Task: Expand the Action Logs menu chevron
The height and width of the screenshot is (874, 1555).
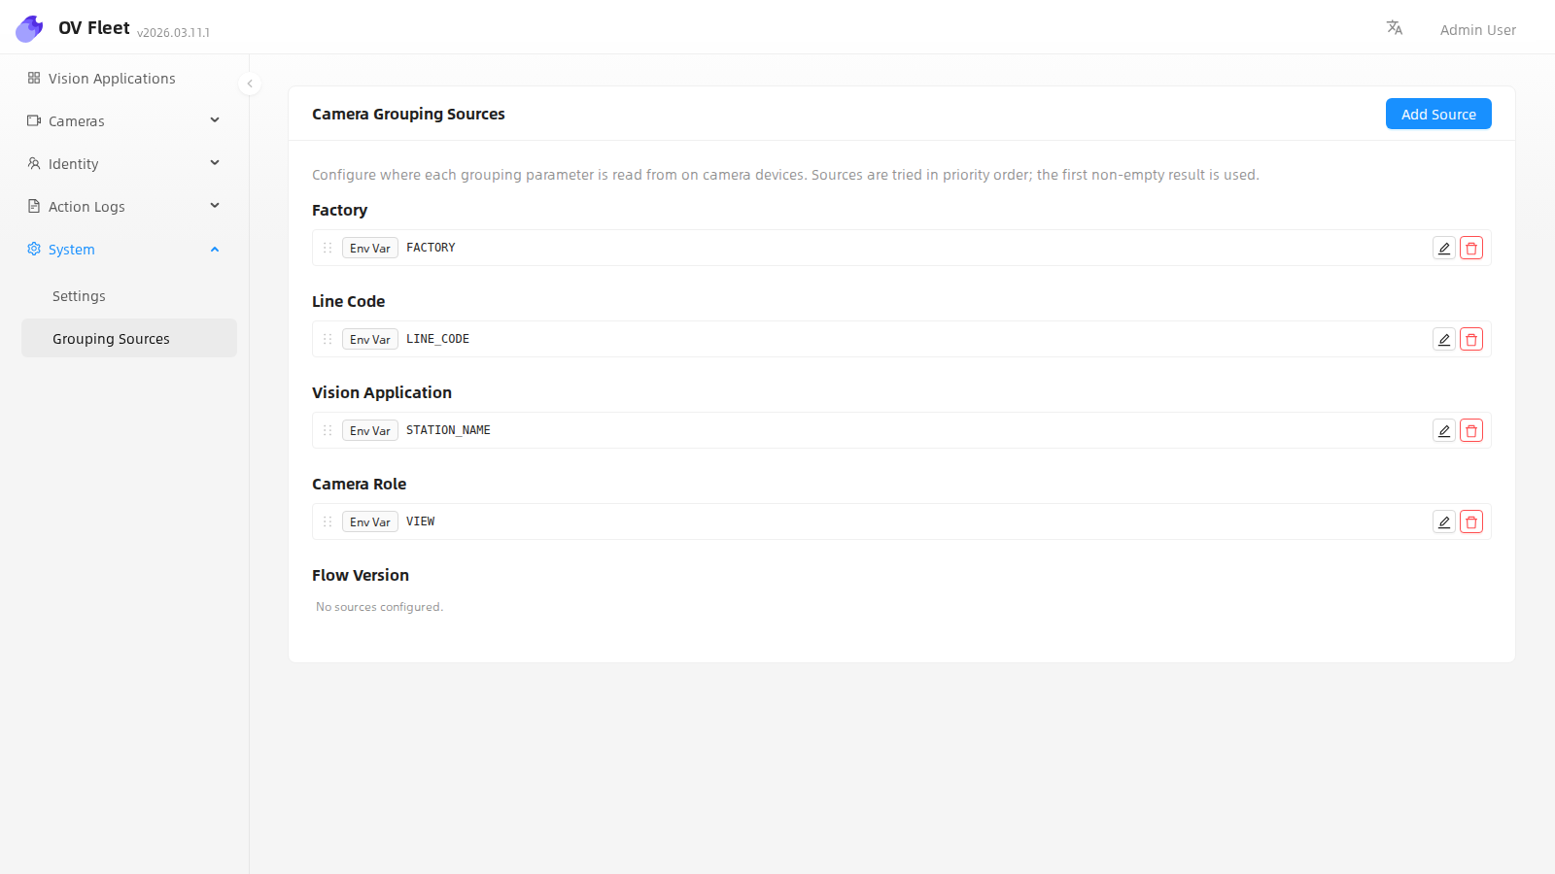Action: 215,206
